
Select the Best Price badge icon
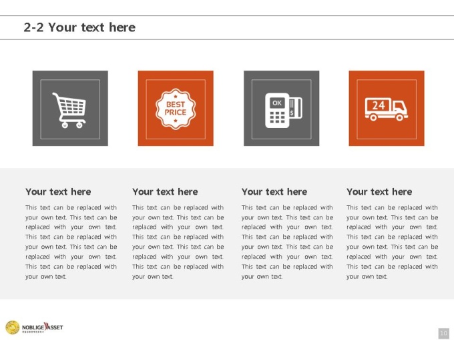tap(176, 109)
